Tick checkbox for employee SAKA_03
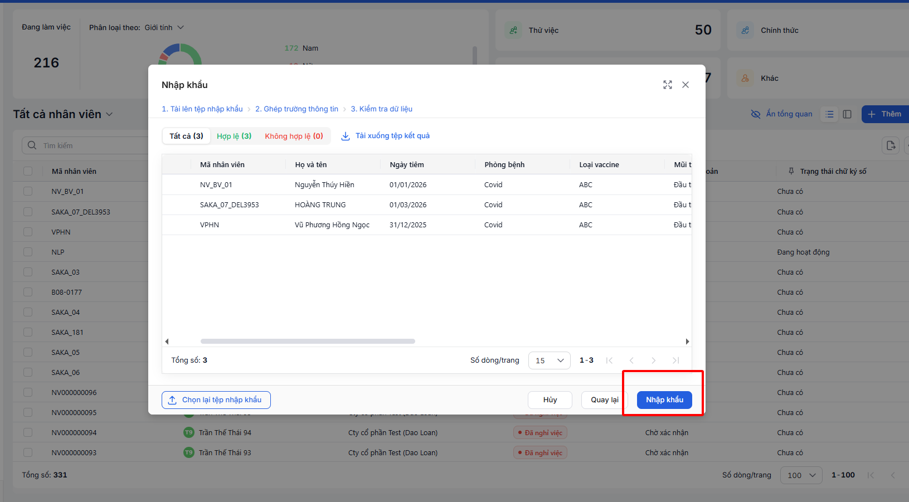This screenshot has width=909, height=502. click(x=28, y=272)
